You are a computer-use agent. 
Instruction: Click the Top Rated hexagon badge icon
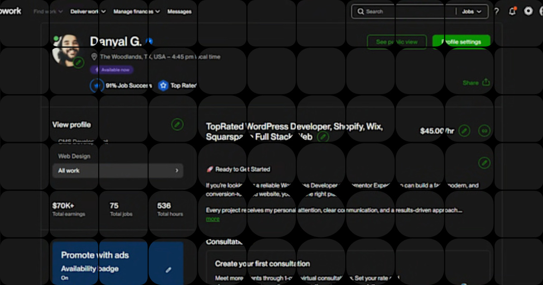pyautogui.click(x=163, y=85)
